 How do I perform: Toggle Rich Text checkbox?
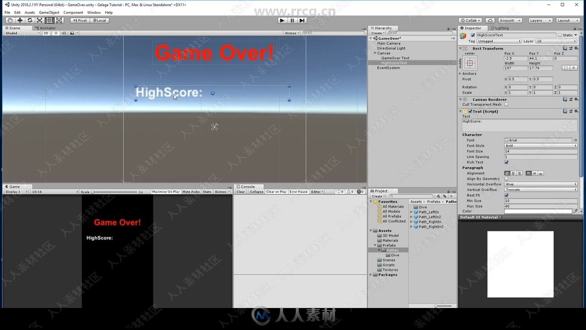(506, 162)
